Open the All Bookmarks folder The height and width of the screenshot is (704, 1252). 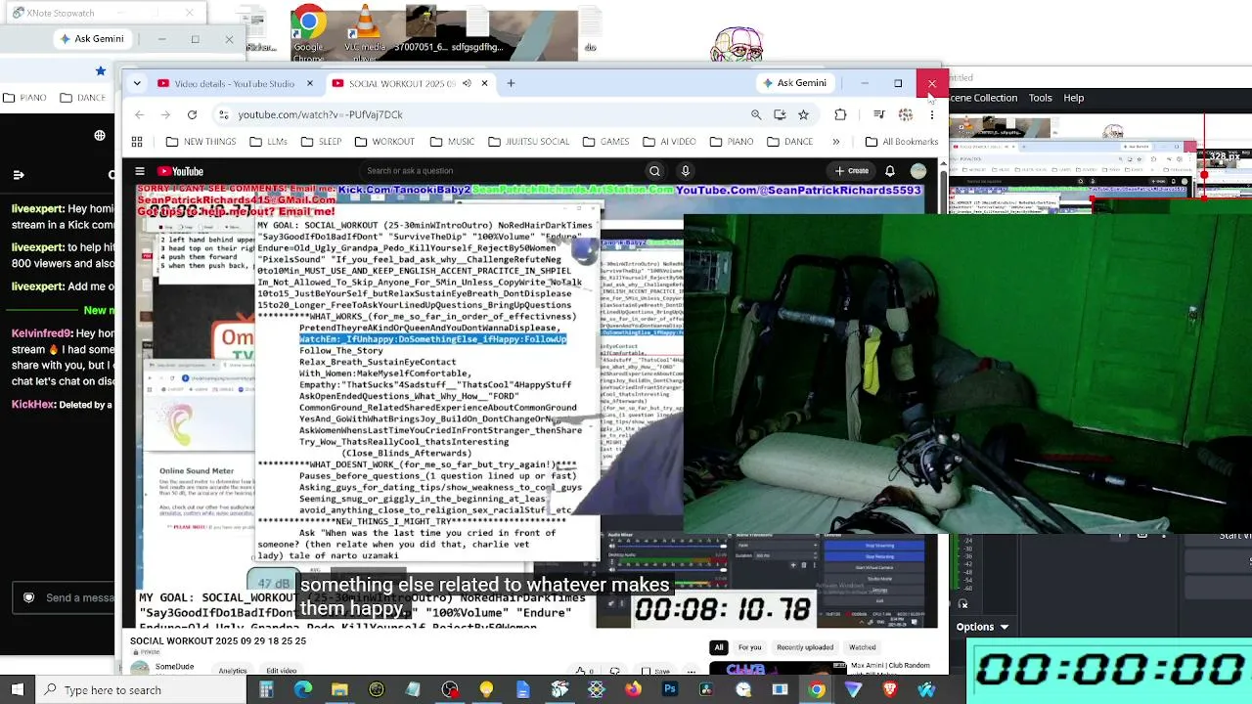pos(901,142)
